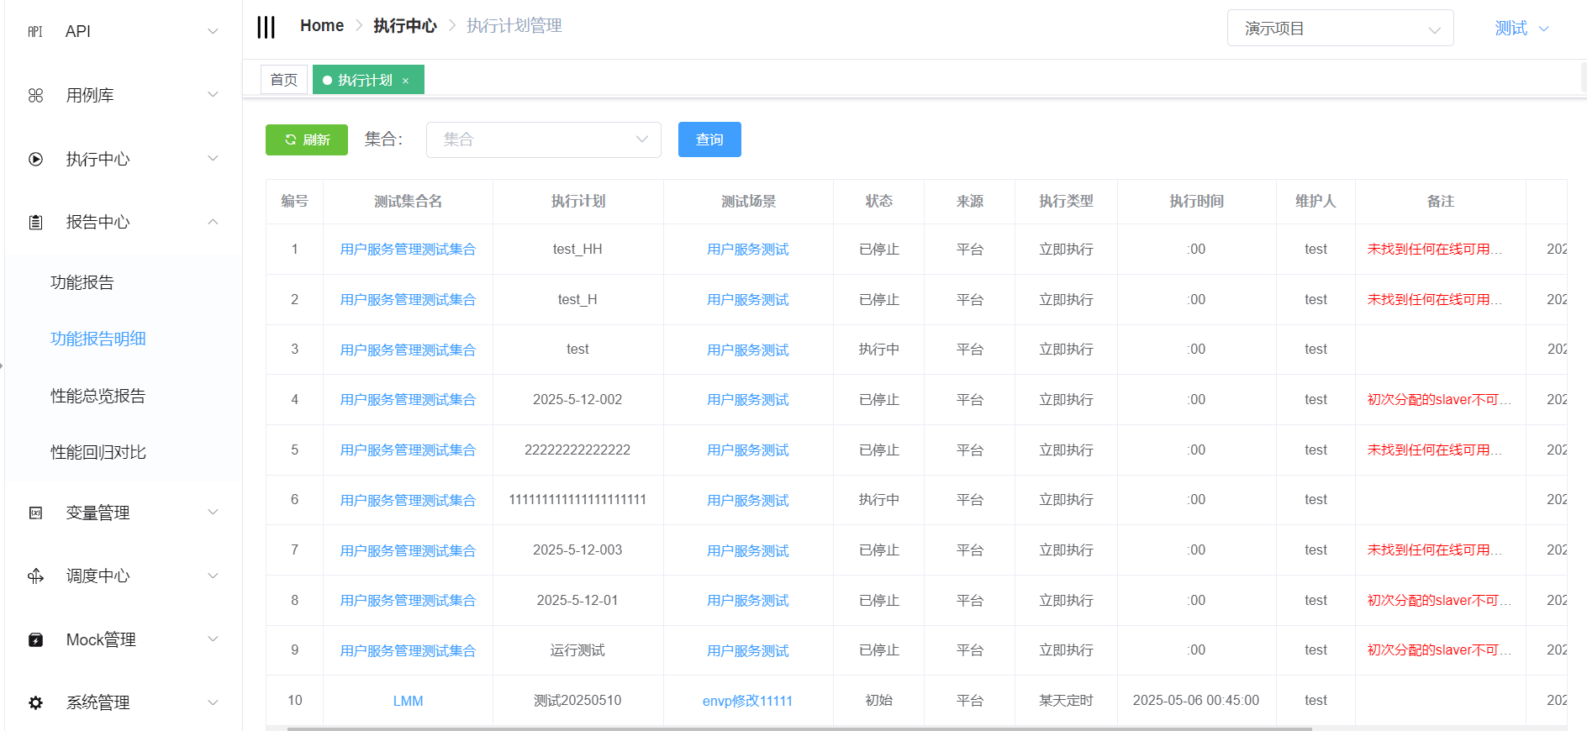Viewport: 1587px width, 731px height.
Task: Switch to the 首页 tab
Action: (x=284, y=80)
